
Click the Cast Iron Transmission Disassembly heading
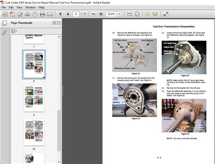pos(174,26)
